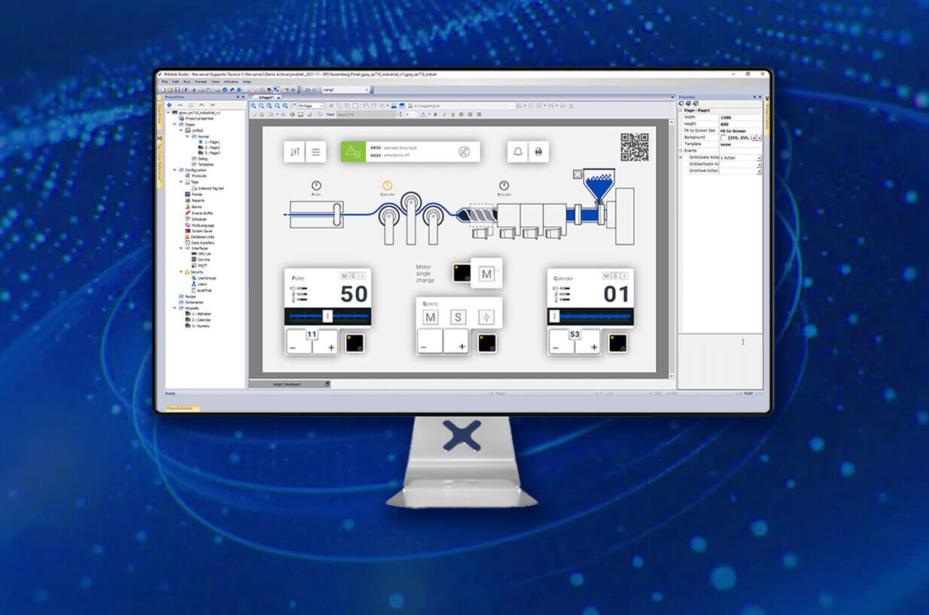Image resolution: width=929 pixels, height=615 pixels.
Task: Click the sliders settings icon on the canvas
Action: 294,152
